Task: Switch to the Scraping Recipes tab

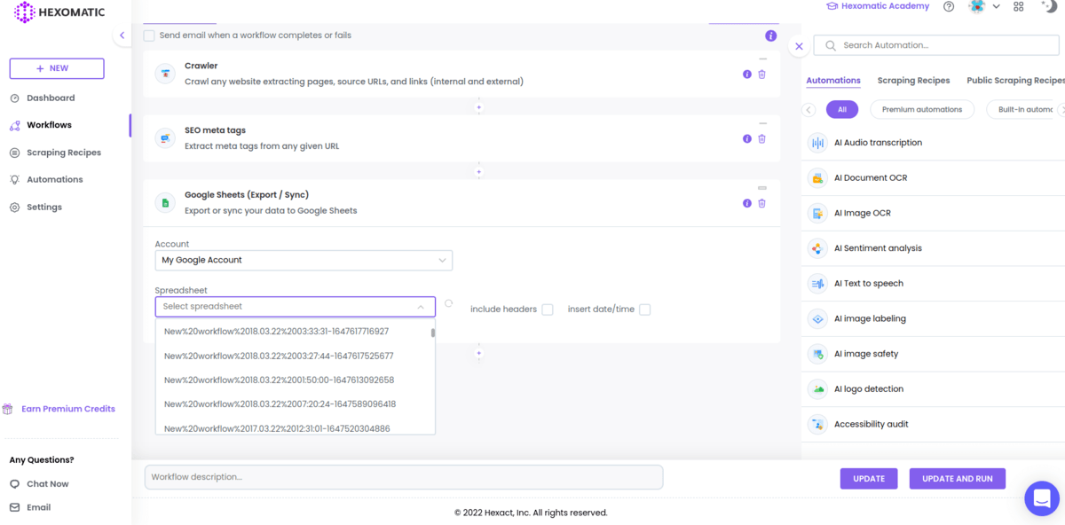Action: click(x=913, y=80)
